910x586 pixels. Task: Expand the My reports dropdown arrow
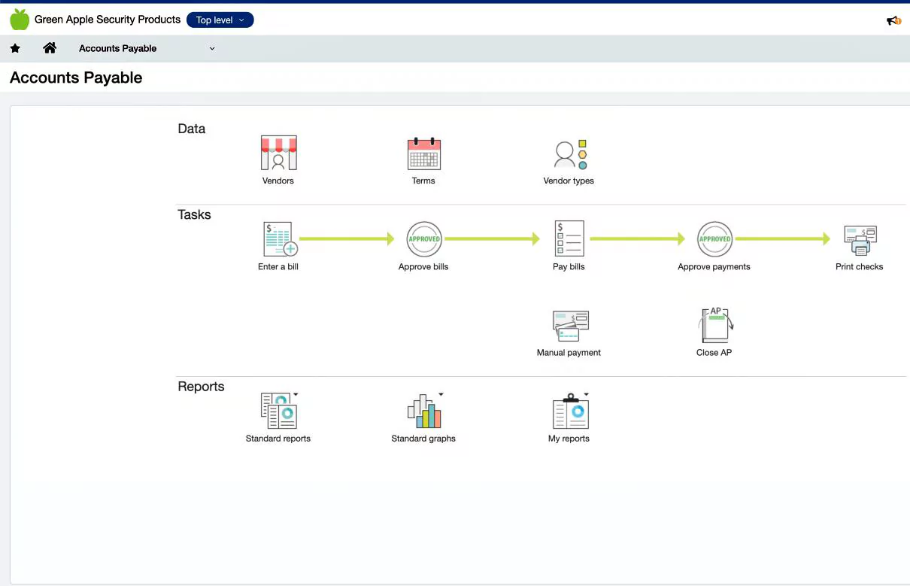(x=586, y=394)
